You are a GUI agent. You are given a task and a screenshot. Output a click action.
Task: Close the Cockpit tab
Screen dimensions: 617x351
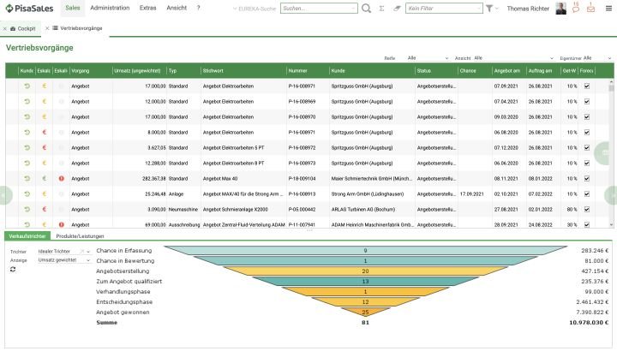[5, 29]
